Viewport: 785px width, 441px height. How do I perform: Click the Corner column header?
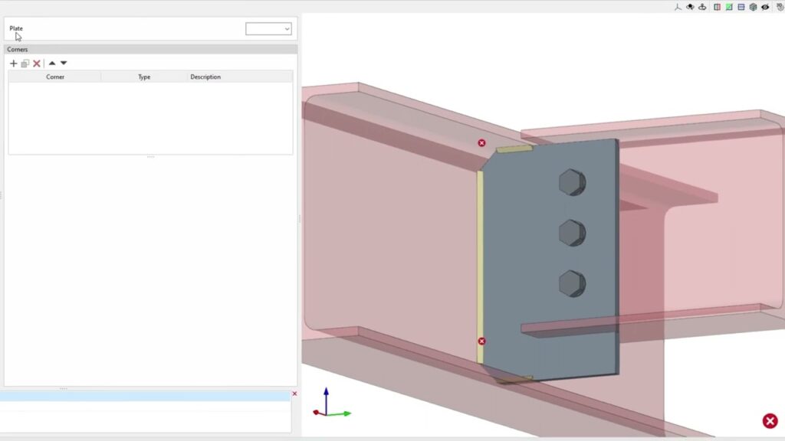(x=55, y=77)
